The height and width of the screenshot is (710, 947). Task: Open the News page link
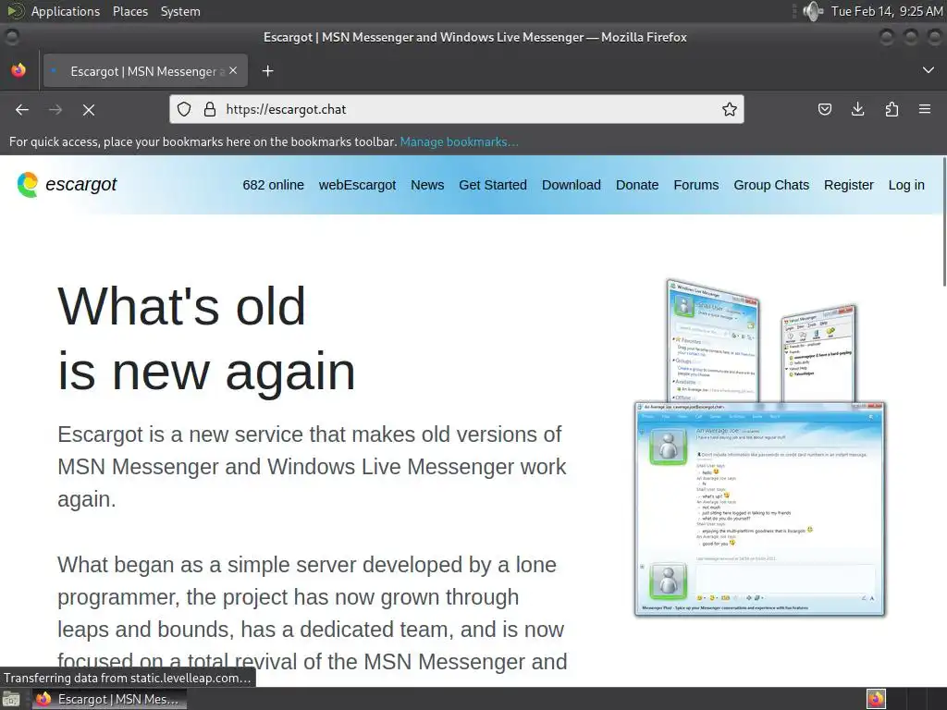pyautogui.click(x=427, y=185)
